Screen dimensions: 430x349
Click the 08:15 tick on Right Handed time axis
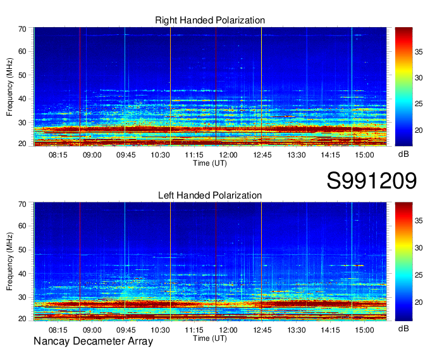58,155
